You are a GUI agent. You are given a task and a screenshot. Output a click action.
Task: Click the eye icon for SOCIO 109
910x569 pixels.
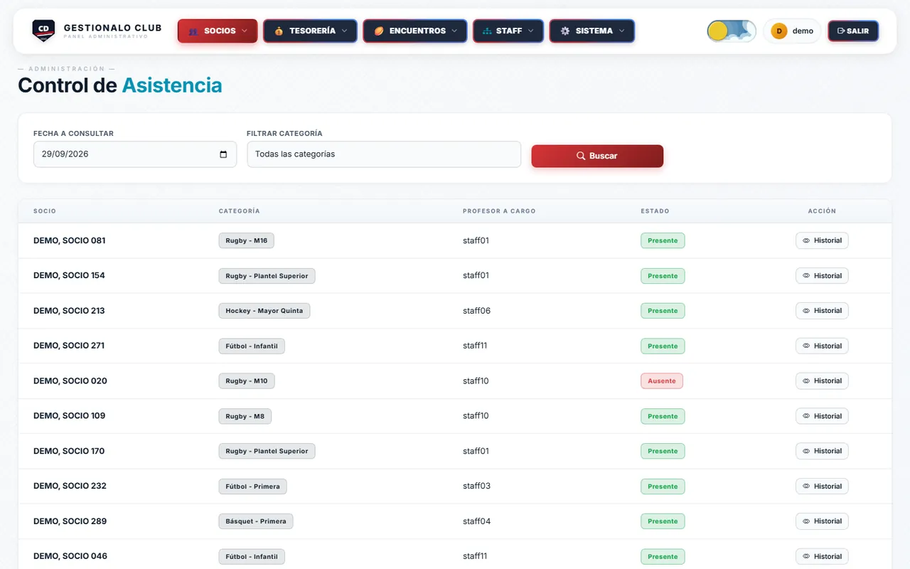pyautogui.click(x=806, y=416)
